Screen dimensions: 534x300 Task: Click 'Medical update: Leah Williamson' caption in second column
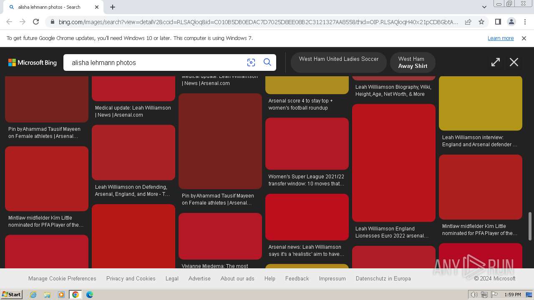point(133,111)
